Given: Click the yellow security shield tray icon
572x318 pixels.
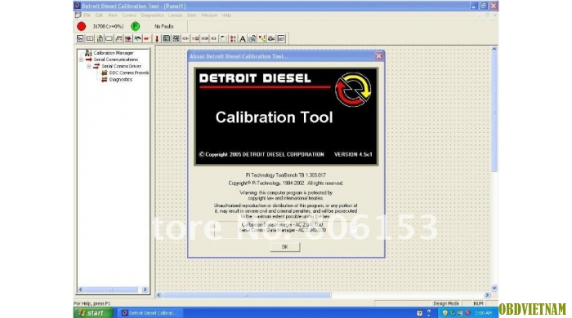Looking at the screenshot, I should coord(445,313).
